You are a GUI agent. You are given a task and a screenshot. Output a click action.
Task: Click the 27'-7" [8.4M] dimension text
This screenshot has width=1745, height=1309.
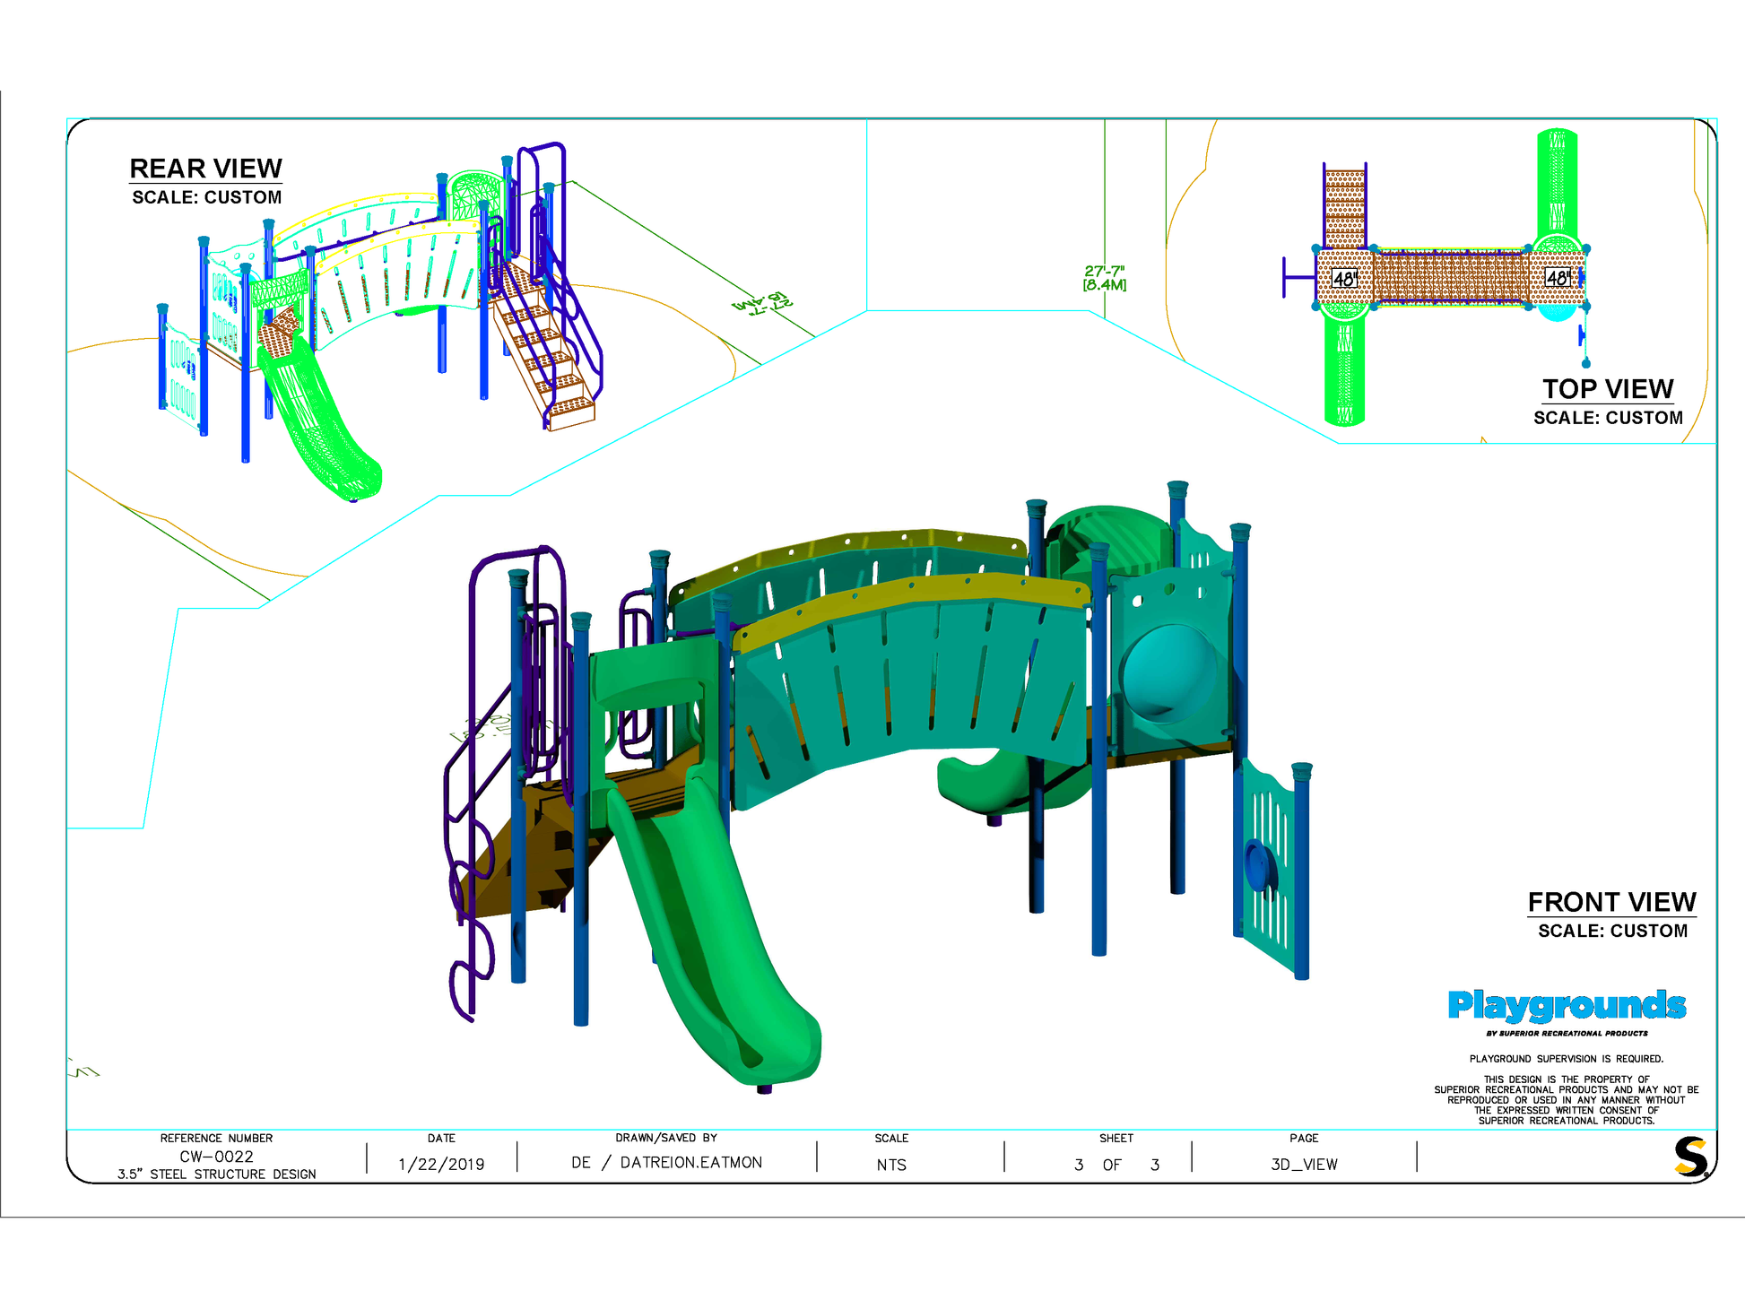pyautogui.click(x=1104, y=278)
